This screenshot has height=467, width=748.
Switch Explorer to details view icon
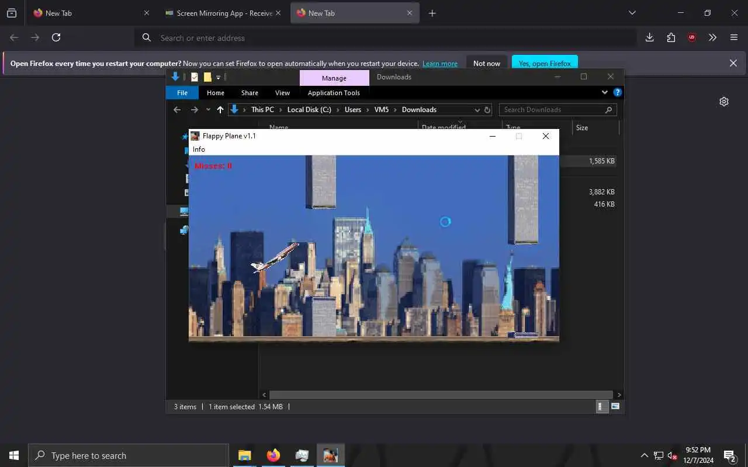click(601, 406)
